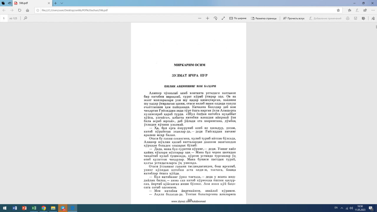Viewport: 377px width, 212px height.
Task: Refresh the current page
Action: pyautogui.click(x=20, y=10)
